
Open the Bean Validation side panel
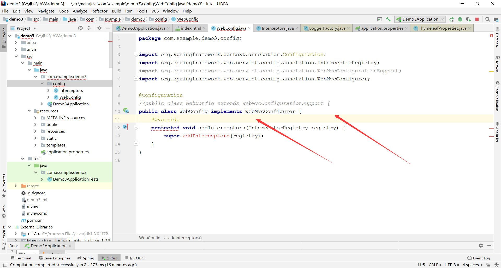click(497, 96)
